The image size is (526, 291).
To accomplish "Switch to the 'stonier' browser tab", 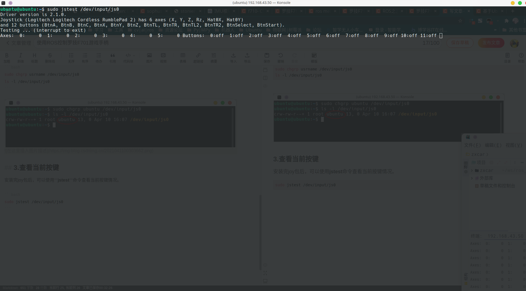I will click(188, 11).
